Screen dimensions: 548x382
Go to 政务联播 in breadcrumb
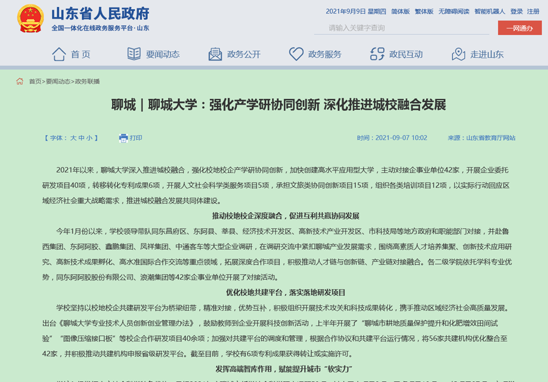pyautogui.click(x=87, y=82)
